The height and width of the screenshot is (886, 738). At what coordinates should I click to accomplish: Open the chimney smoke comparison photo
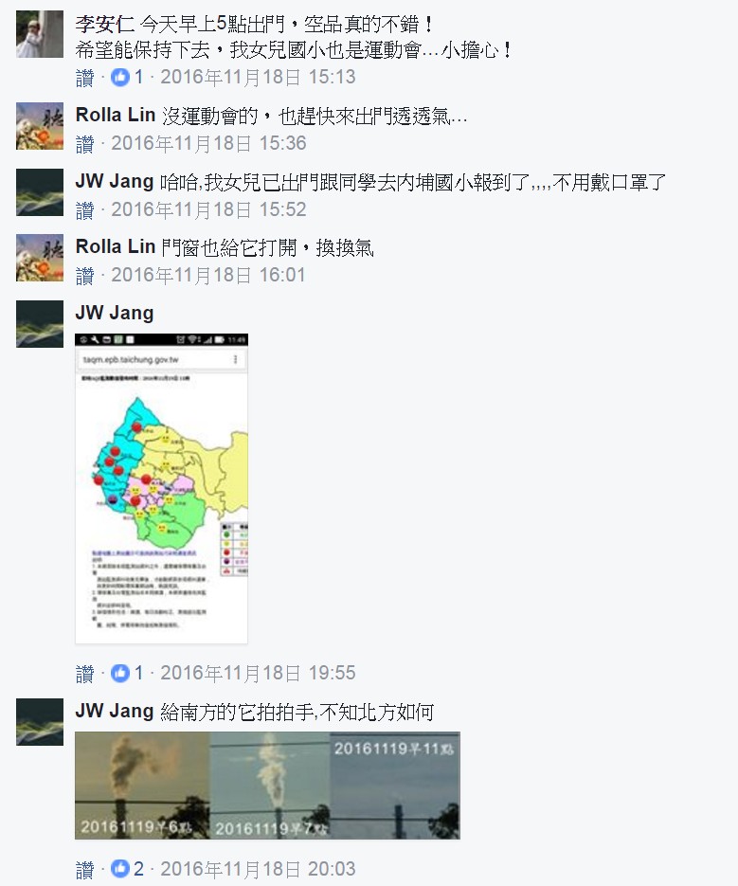point(267,786)
